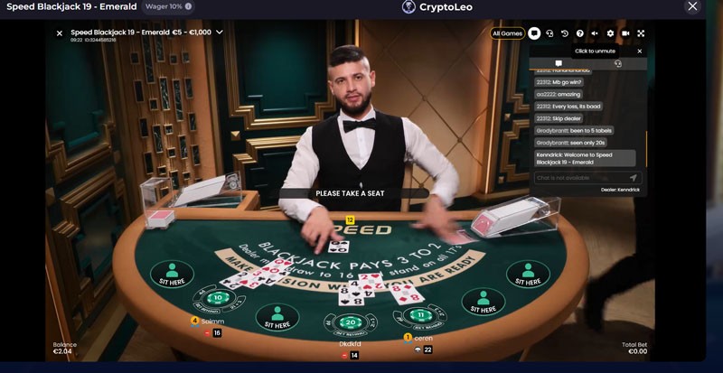
Task: Switch to the support tab in chat panel
Action: pyautogui.click(x=618, y=63)
